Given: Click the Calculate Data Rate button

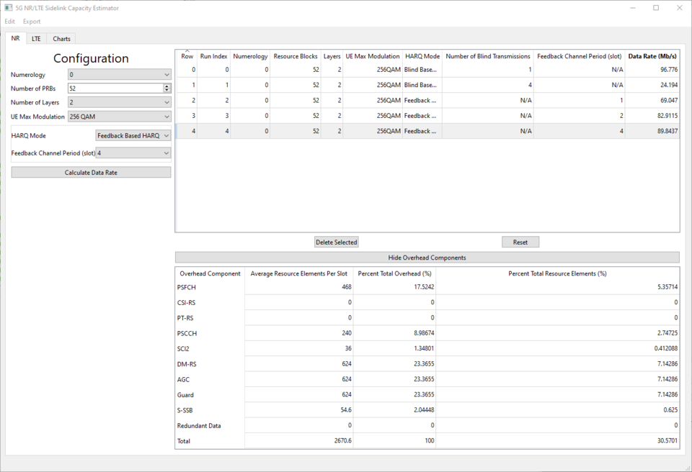Looking at the screenshot, I should [x=90, y=172].
